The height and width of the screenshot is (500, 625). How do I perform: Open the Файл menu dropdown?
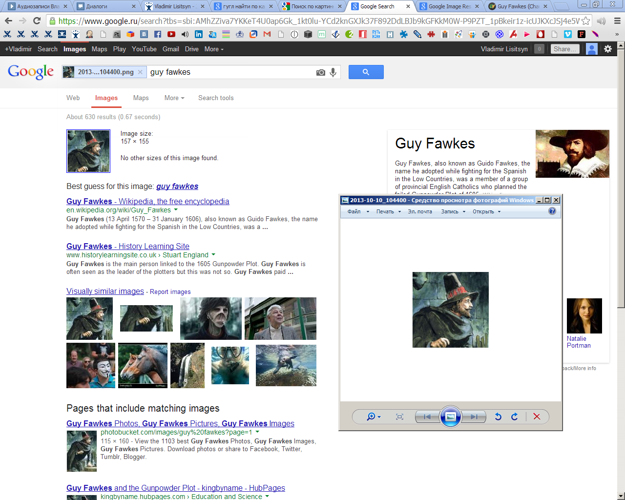point(356,211)
